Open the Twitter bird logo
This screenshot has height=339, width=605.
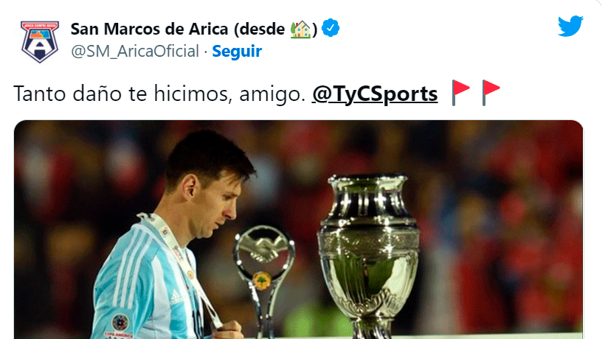[x=570, y=27]
